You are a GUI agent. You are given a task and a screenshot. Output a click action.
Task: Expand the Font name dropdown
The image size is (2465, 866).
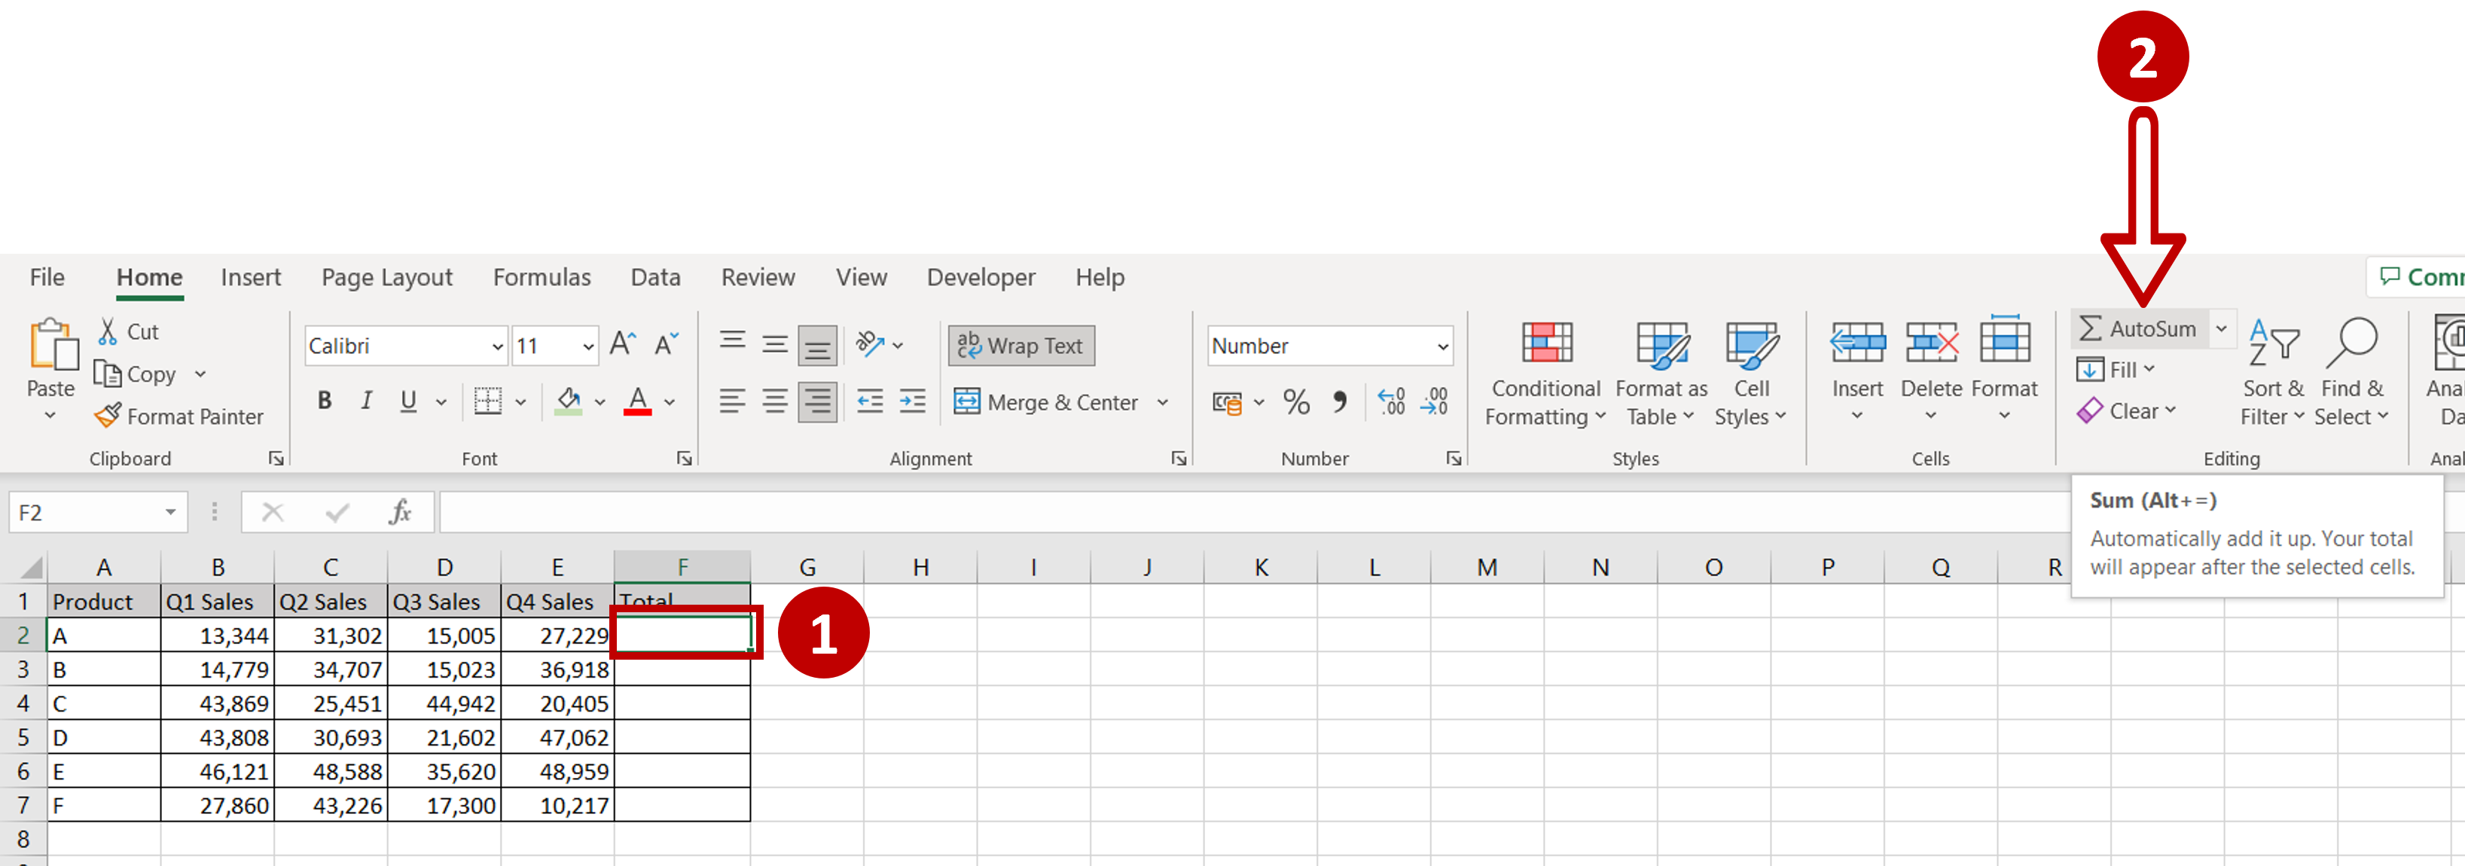tap(493, 346)
